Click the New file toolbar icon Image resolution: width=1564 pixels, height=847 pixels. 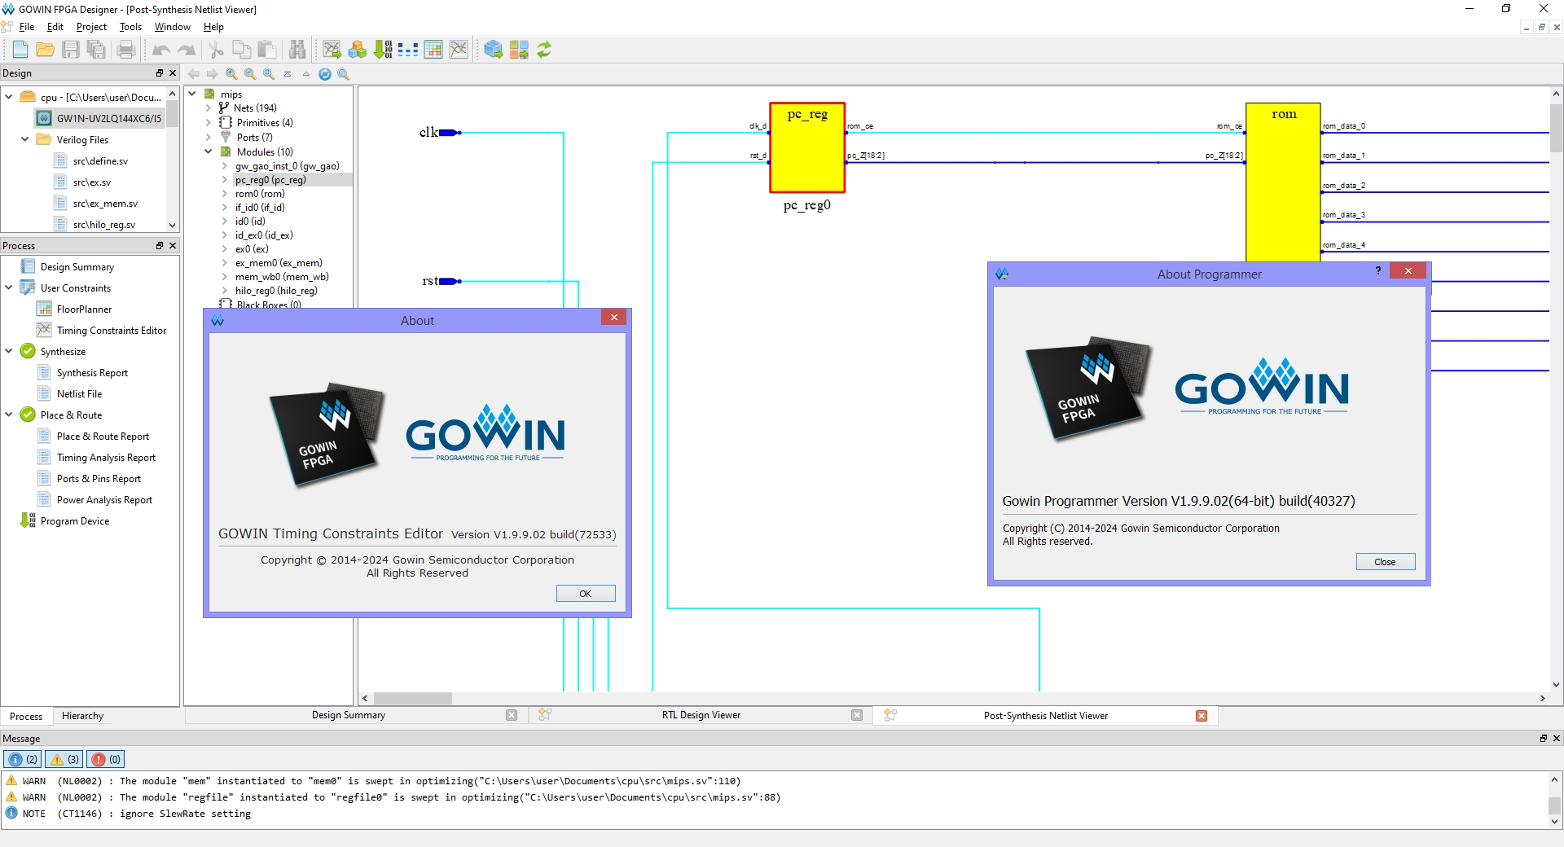[20, 50]
